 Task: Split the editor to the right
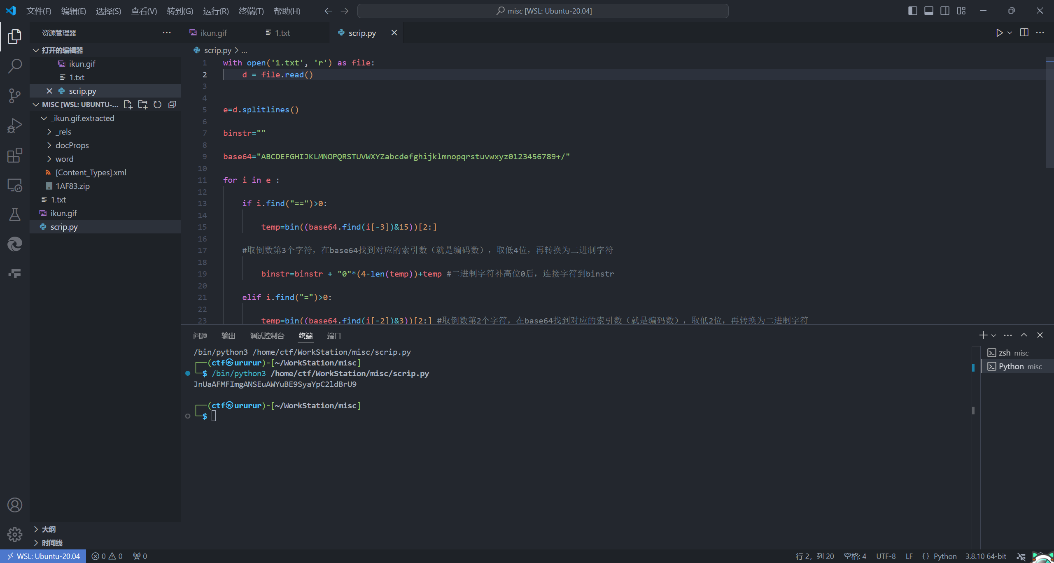1024,33
